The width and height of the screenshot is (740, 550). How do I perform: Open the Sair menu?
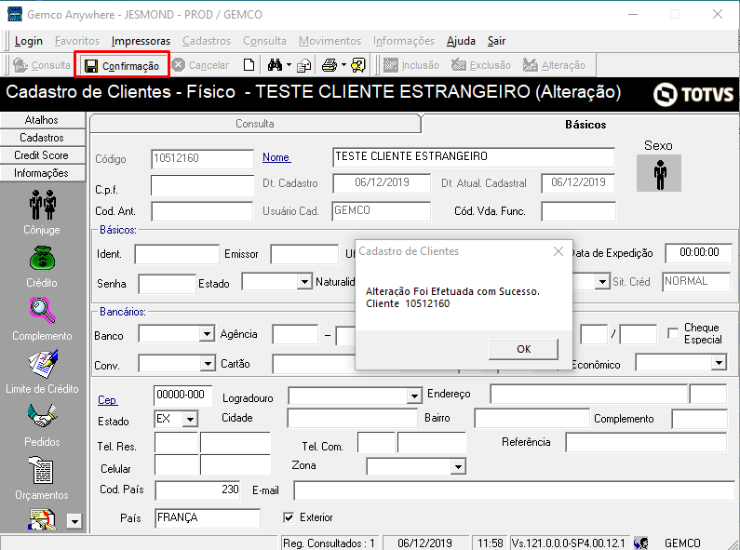point(496,41)
